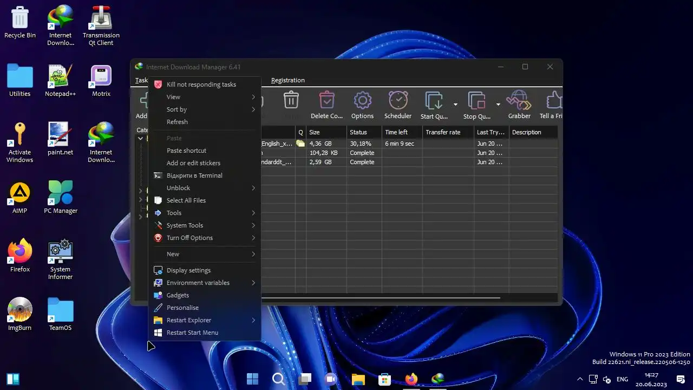Open Stop Queue dropdown arrow

[x=498, y=105]
